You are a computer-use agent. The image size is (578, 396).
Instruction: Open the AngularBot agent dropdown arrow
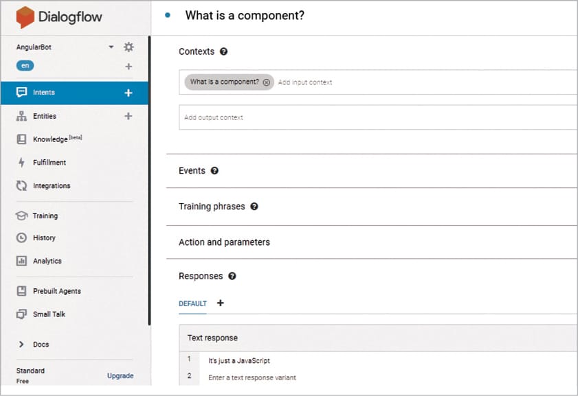(111, 47)
